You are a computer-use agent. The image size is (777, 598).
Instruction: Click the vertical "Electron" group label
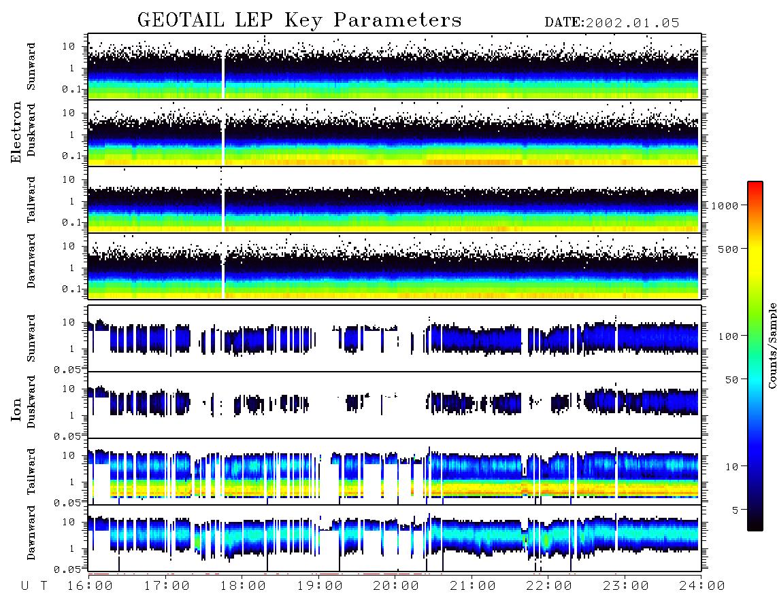pos(16,132)
